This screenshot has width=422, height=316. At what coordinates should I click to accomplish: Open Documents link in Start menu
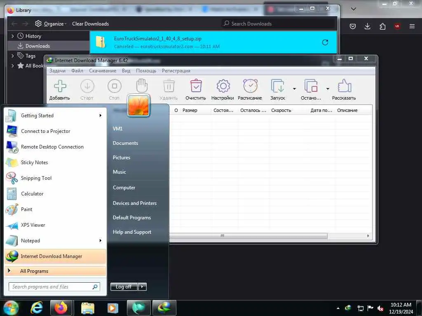pos(125,143)
